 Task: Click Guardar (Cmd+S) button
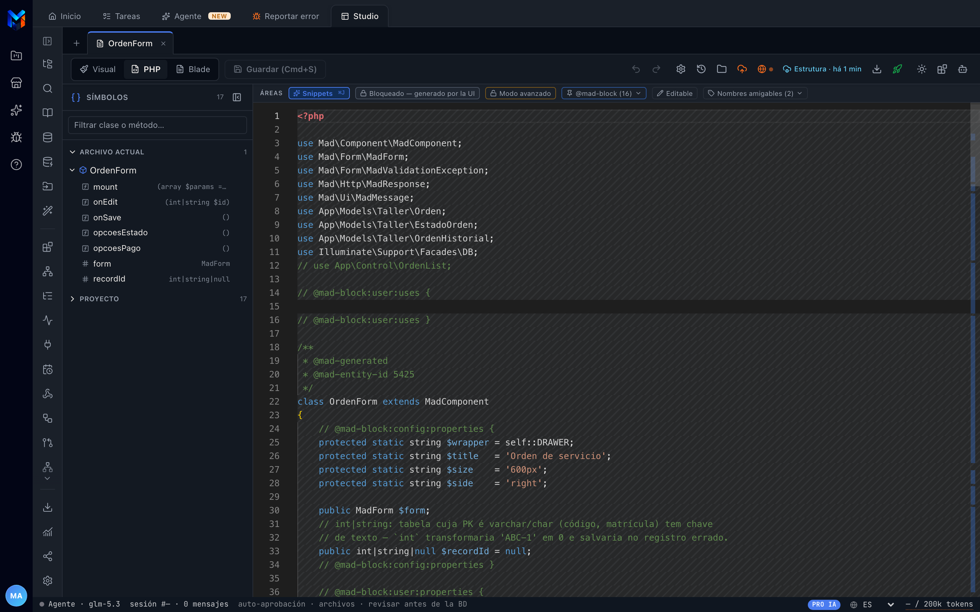[x=275, y=69]
